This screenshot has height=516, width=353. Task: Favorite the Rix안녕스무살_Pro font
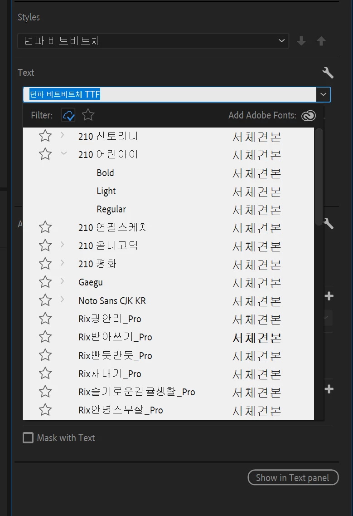click(45, 410)
